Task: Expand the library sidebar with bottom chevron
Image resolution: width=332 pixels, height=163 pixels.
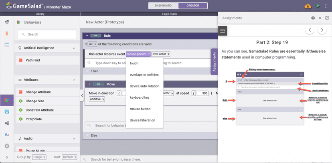Action: point(7,157)
